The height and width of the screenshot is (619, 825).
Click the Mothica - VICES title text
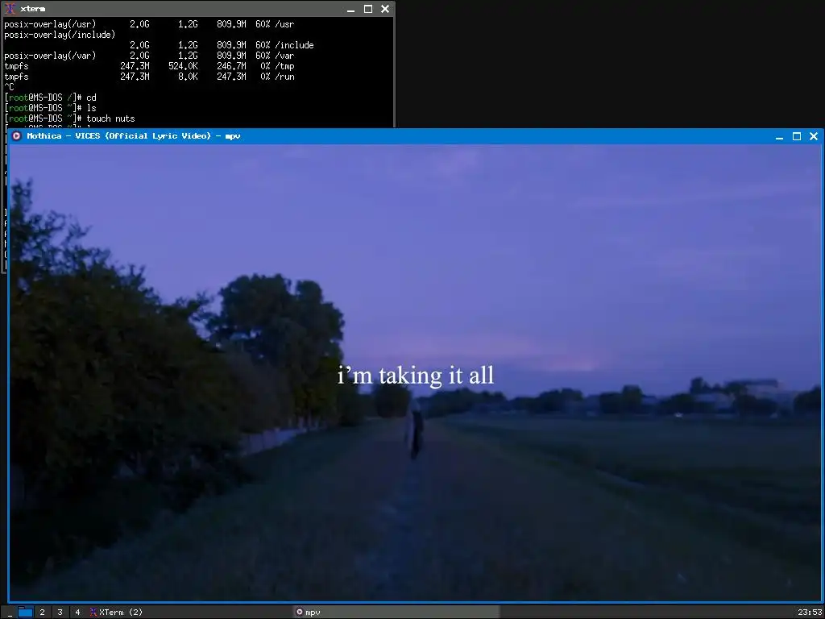tap(134, 135)
